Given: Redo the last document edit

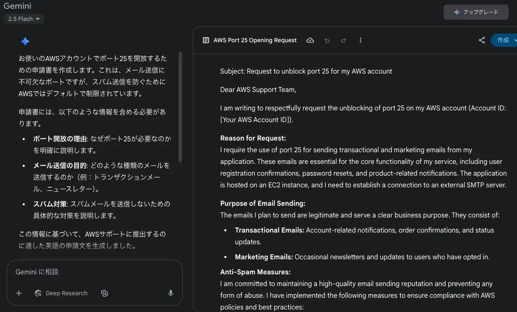Looking at the screenshot, I should [x=343, y=40].
